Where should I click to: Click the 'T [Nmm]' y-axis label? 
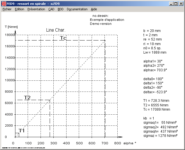click(x=11, y=27)
